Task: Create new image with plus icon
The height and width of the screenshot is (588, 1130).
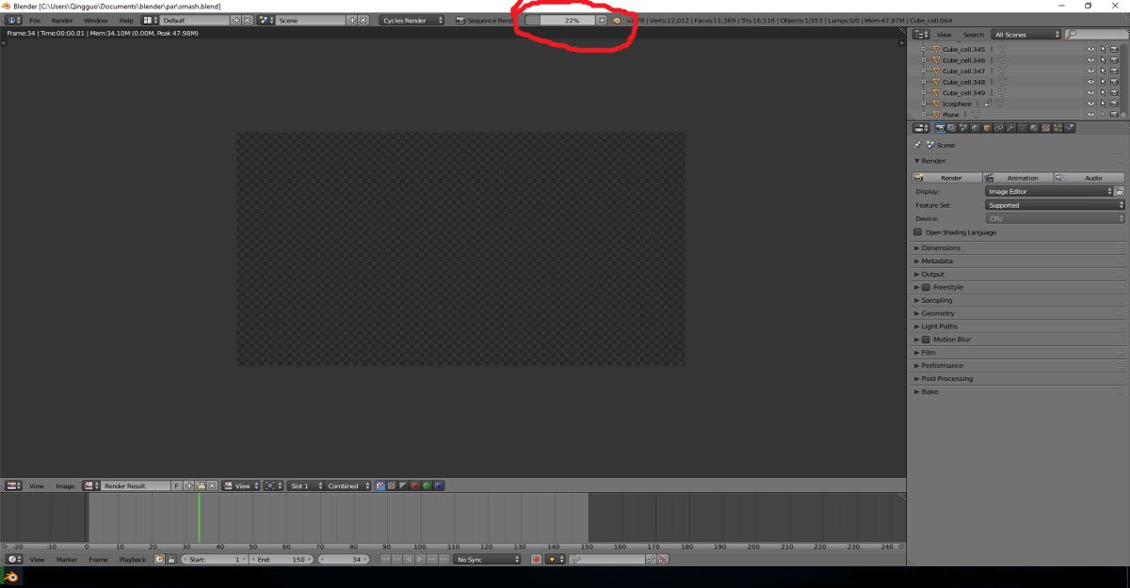Action: tap(189, 485)
